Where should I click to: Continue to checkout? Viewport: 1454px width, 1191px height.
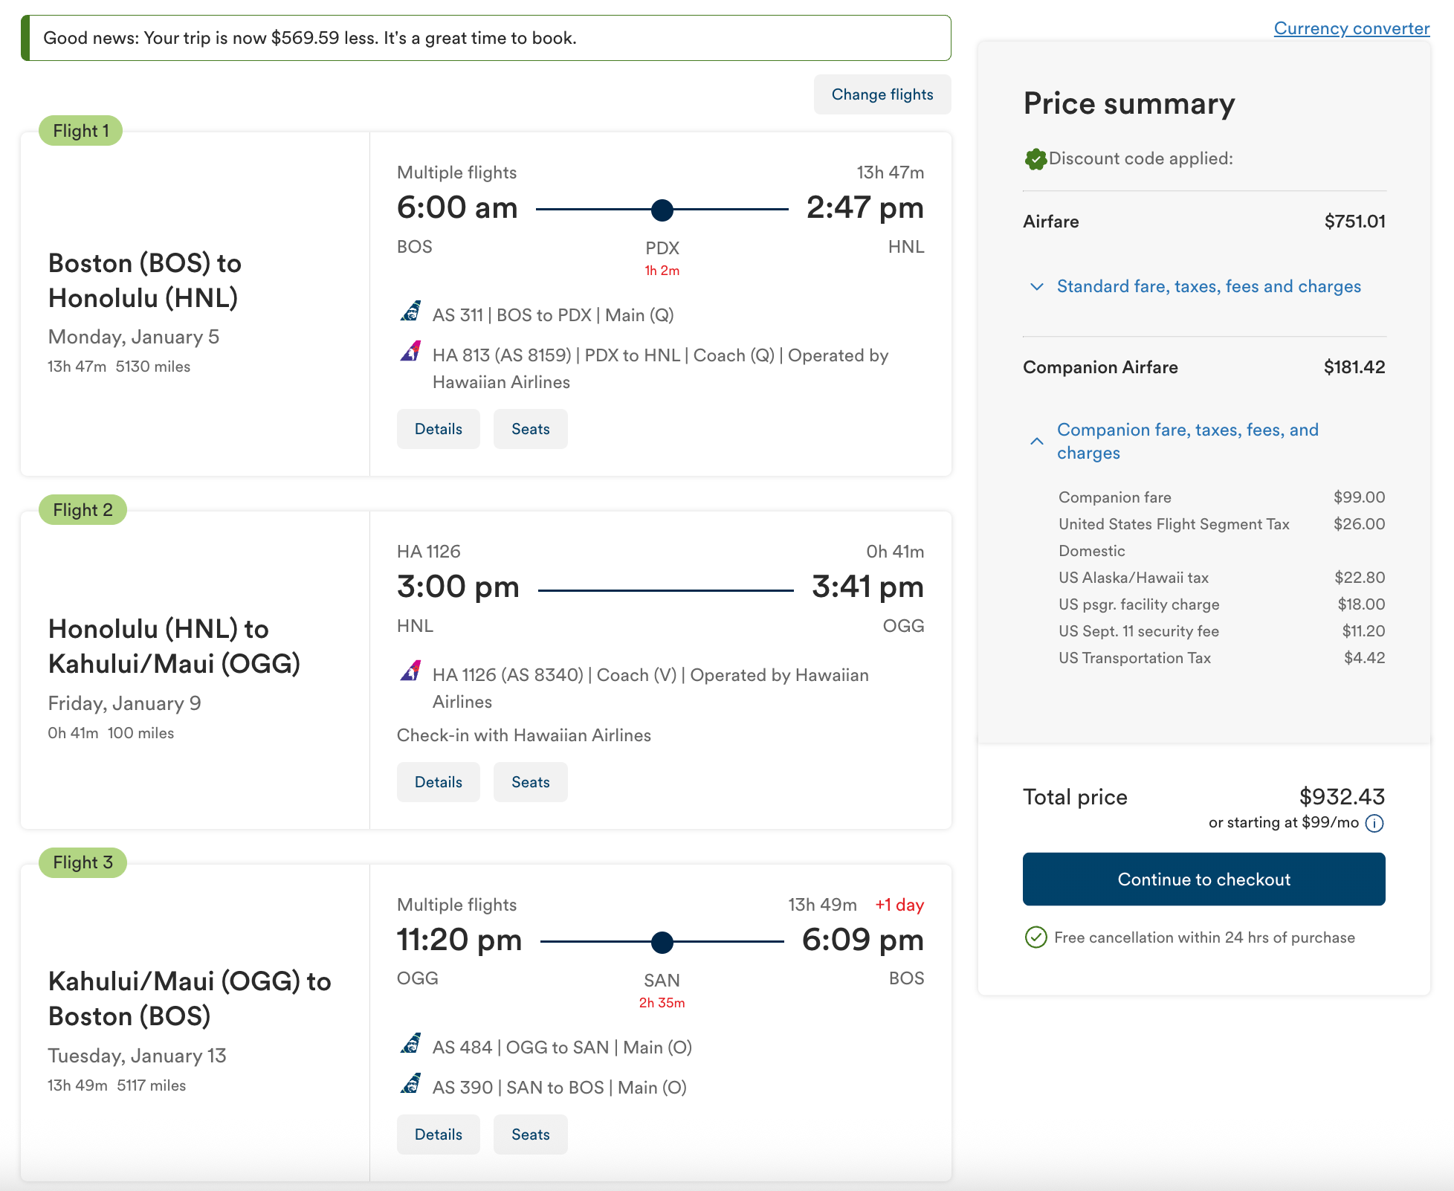coord(1203,879)
